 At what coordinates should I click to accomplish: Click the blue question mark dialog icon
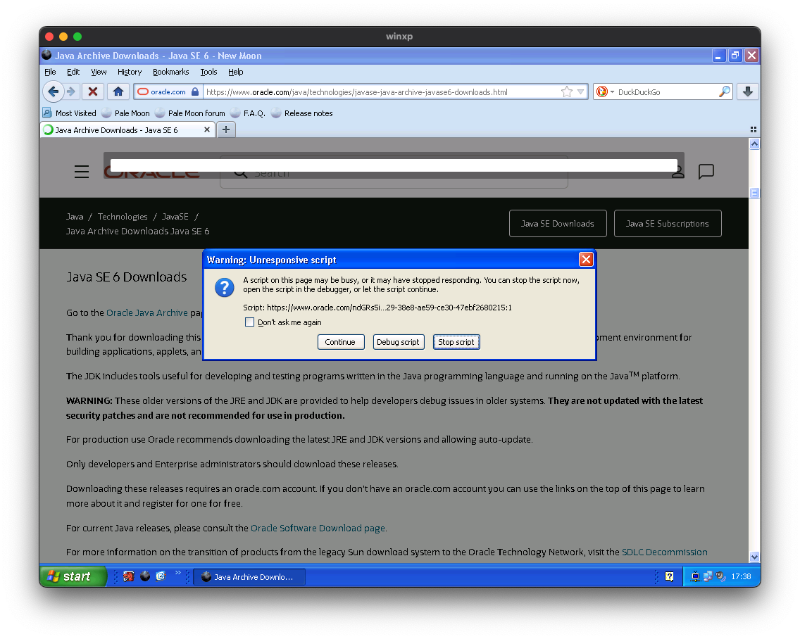[225, 288]
